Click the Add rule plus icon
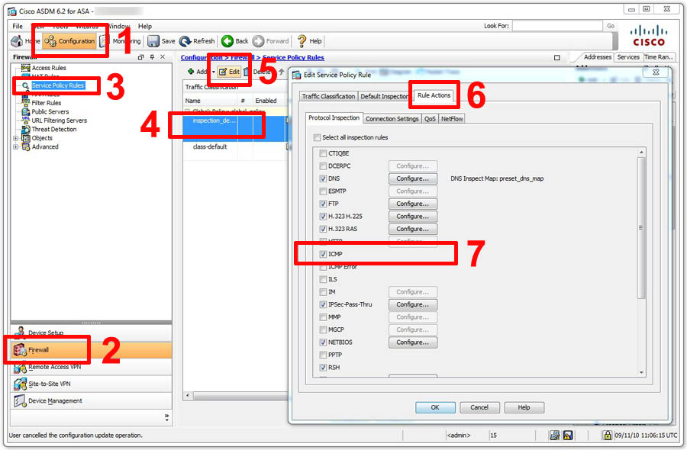This screenshot has height=450, width=687. tap(191, 72)
